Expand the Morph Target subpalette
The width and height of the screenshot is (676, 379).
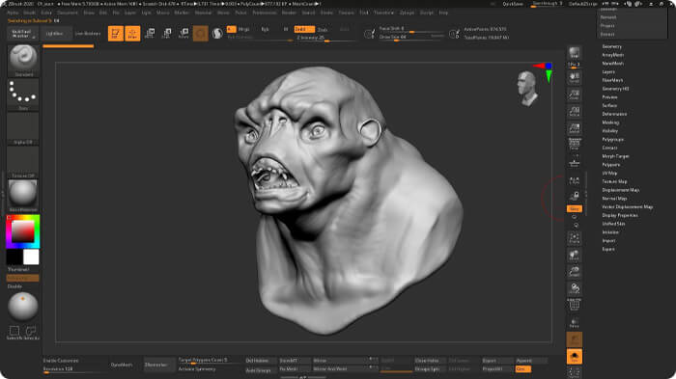click(x=616, y=156)
